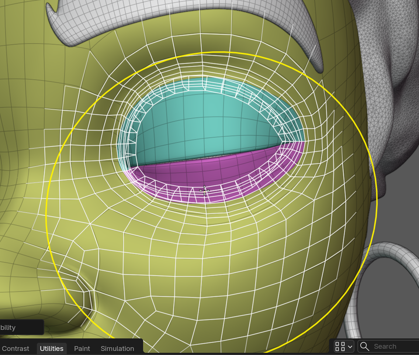Click the grid icon in display mode button
Image resolution: width=419 pixels, height=355 pixels.
tap(340, 346)
